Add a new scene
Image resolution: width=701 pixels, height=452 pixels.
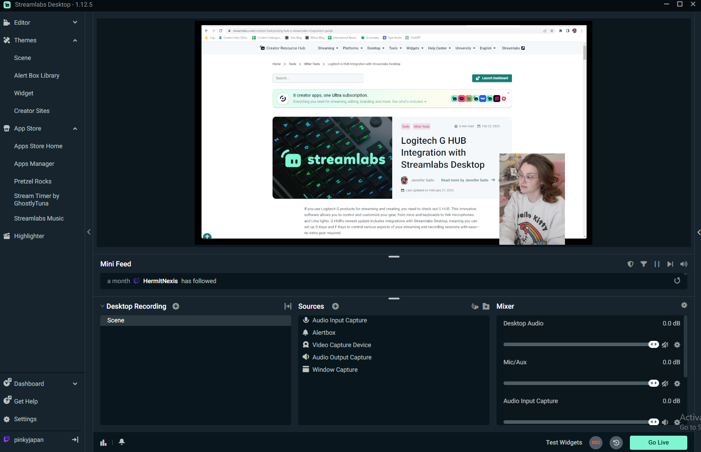coord(176,306)
